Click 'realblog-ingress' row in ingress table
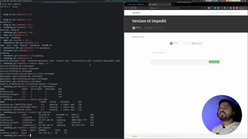248x139 pixels. (x=34, y=133)
